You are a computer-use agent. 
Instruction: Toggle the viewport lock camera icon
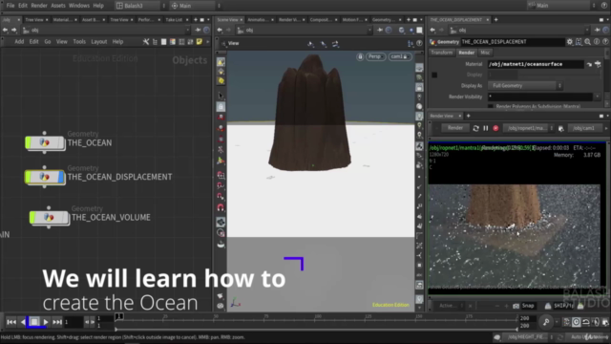pos(360,56)
